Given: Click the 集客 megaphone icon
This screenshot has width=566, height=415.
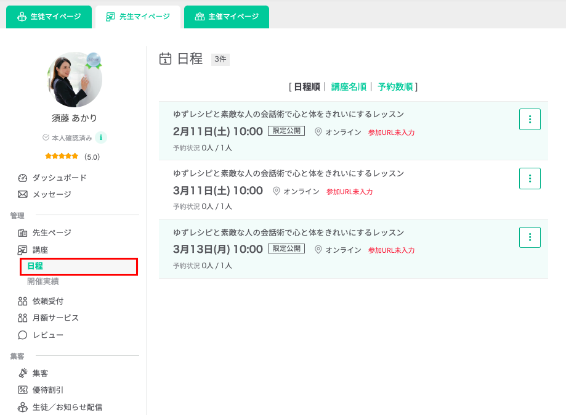Looking at the screenshot, I should pyautogui.click(x=23, y=373).
